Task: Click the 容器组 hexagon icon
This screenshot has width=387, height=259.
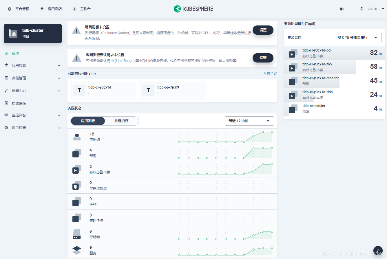Action: tap(77, 137)
